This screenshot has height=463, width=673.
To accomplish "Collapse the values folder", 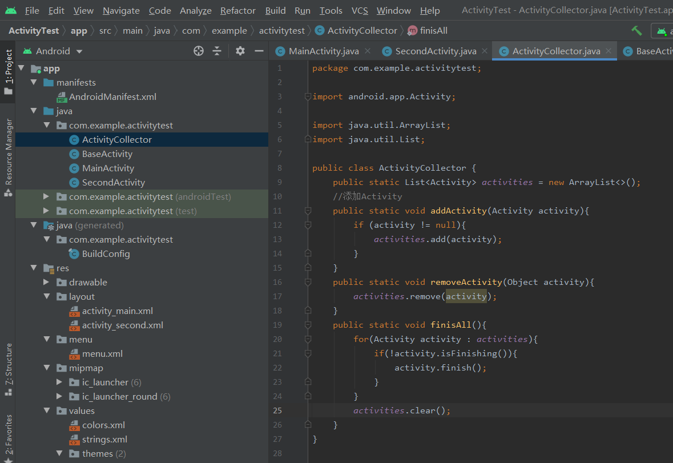I will pos(47,410).
